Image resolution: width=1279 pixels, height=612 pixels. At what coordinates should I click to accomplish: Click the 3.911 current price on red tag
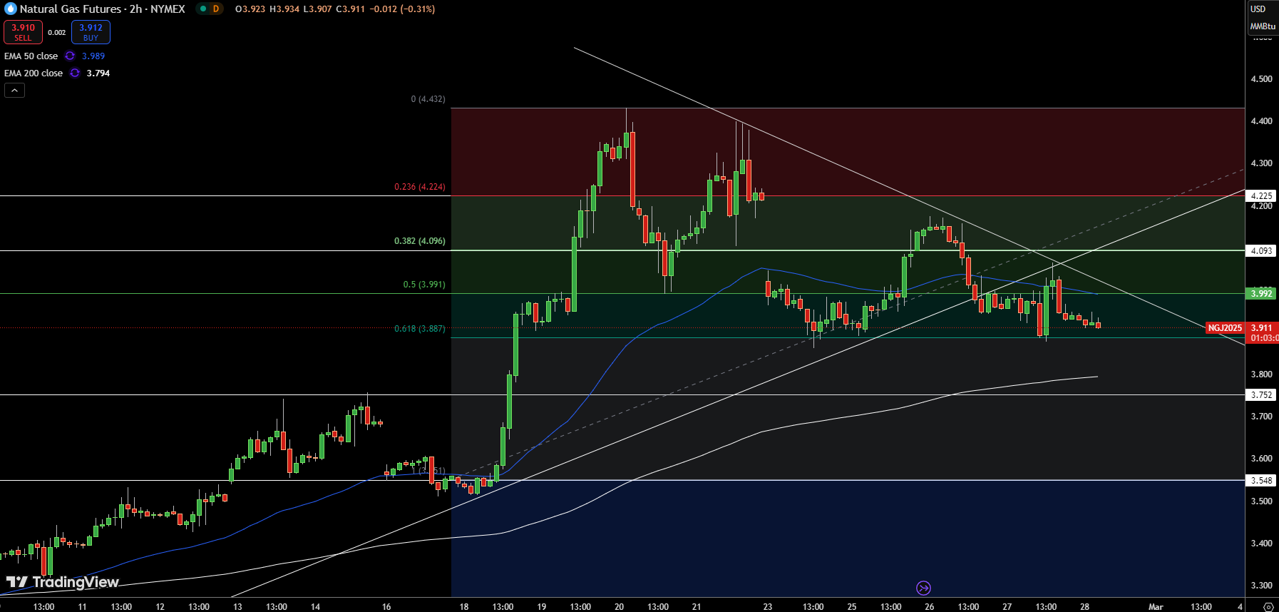1261,328
